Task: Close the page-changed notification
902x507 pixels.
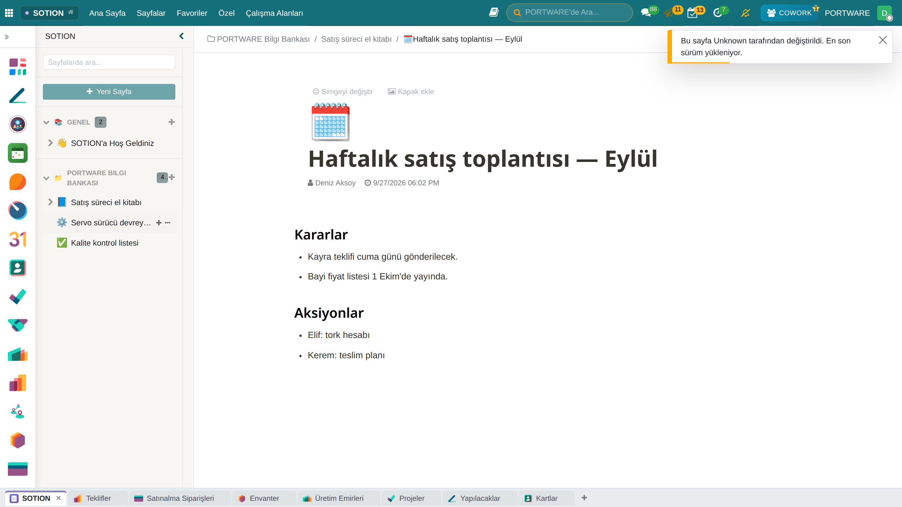Action: point(883,40)
